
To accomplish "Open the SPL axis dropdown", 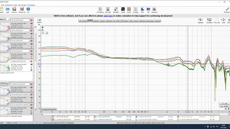I will (x=47, y=33).
